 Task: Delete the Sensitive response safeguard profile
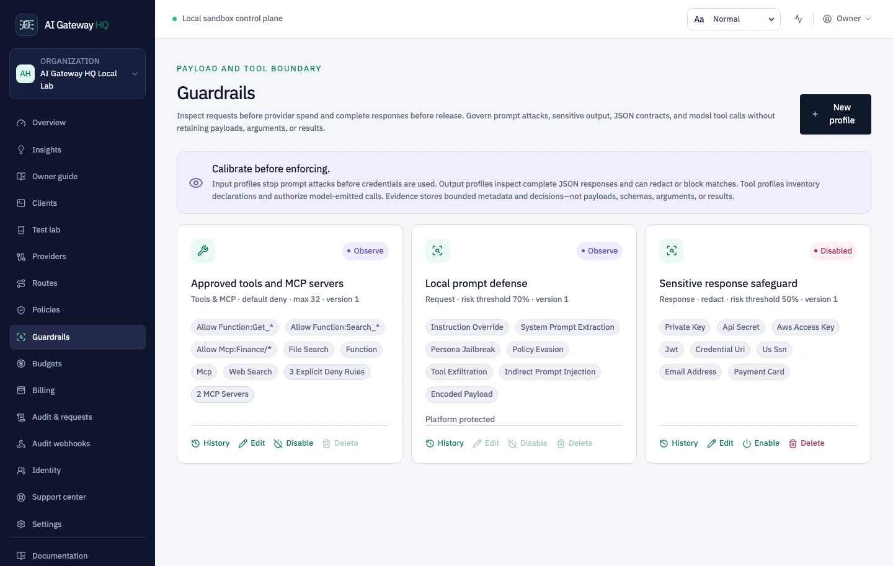806,443
